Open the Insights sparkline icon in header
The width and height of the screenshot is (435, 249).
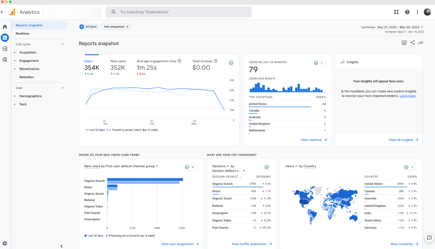tap(421, 43)
